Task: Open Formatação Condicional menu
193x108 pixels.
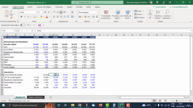Action: [106, 15]
